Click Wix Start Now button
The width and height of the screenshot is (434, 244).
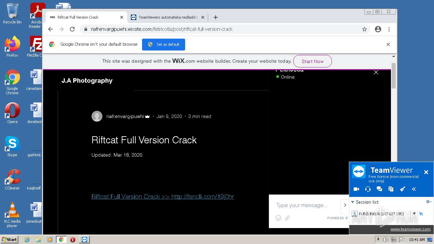pyautogui.click(x=312, y=61)
